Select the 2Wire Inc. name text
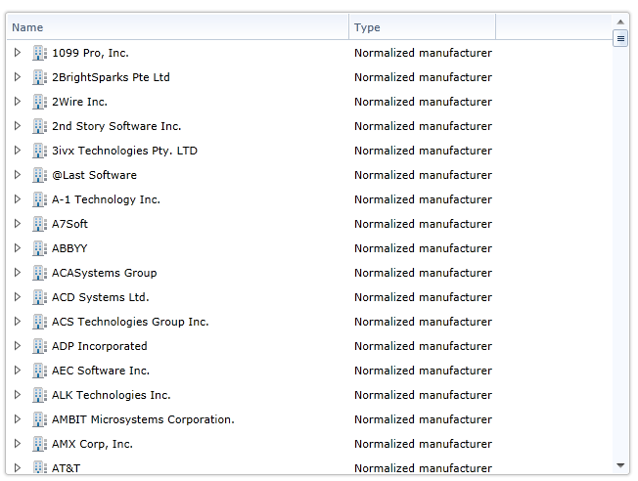The height and width of the screenshot is (481, 638). [x=80, y=102]
